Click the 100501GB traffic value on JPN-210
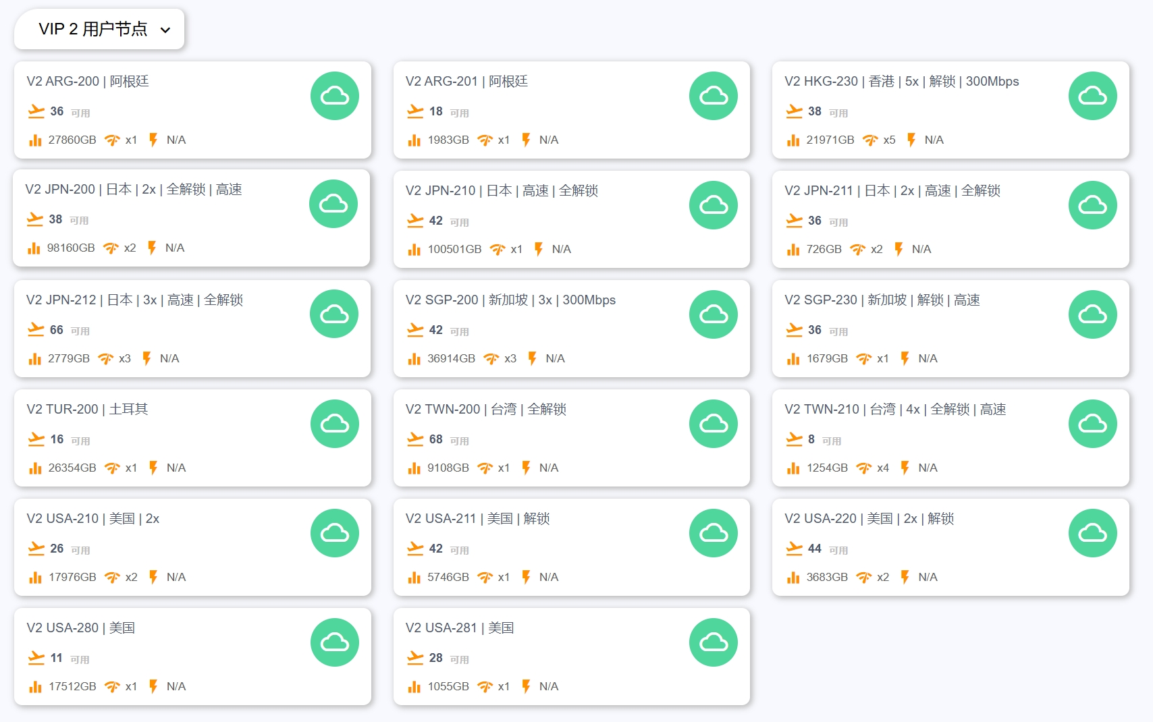This screenshot has height=722, width=1153. coord(454,249)
